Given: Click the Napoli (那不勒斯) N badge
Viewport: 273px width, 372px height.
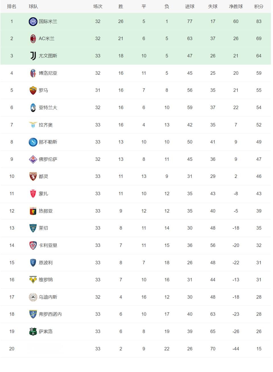Looking at the screenshot, I should tap(33, 142).
